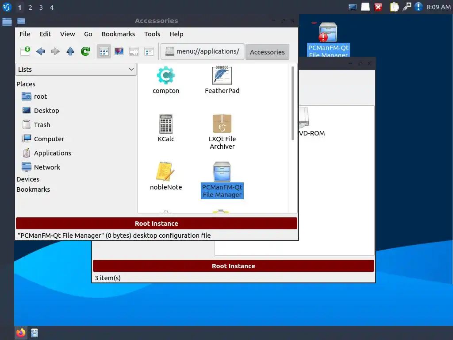453x340 pixels.
Task: Select the DVD-ROM item in back window
Action: 311,122
